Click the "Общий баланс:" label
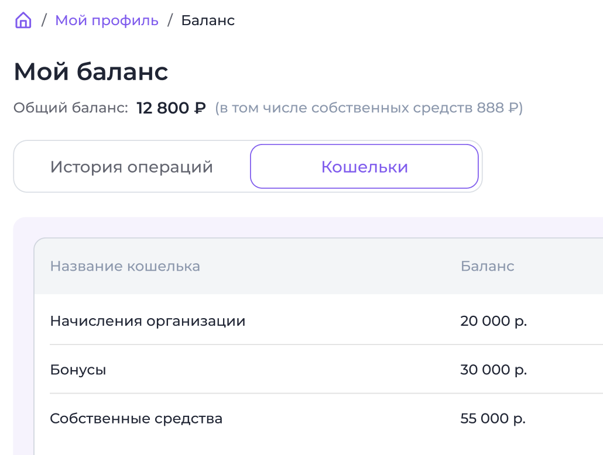 [x=70, y=108]
